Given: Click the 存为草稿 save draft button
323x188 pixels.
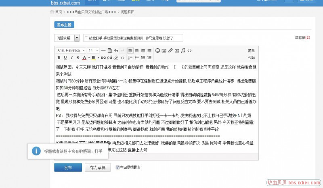Looking at the screenshot, I should [98, 167].
